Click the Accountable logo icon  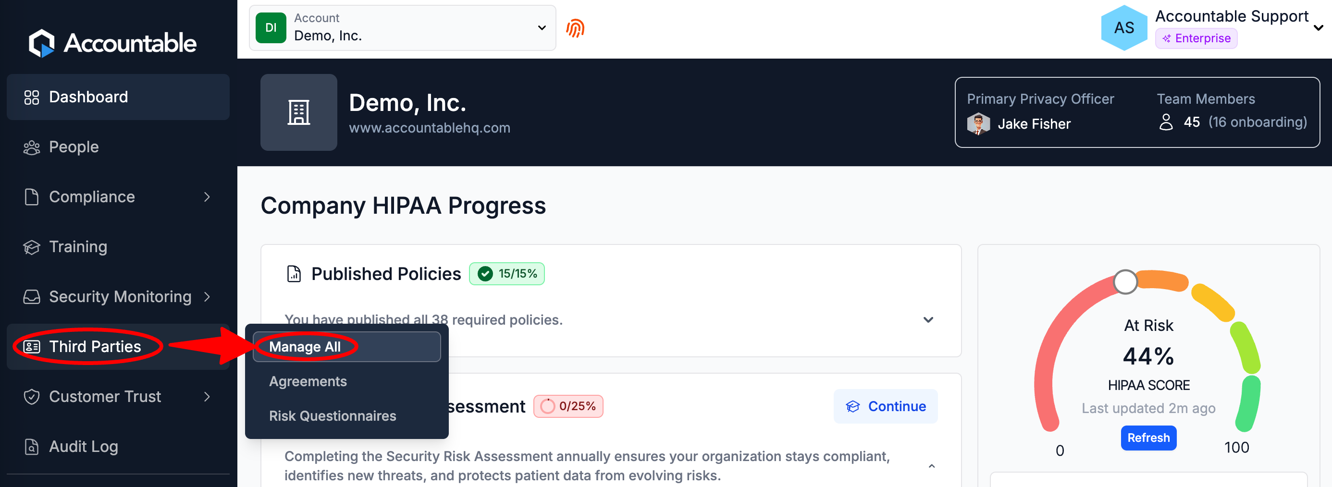click(x=41, y=43)
